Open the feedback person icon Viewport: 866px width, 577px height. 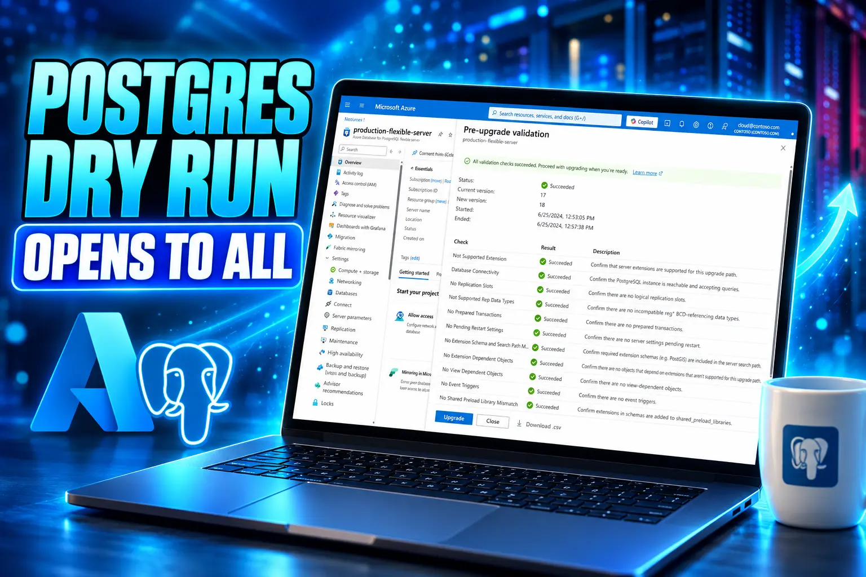[x=724, y=126]
